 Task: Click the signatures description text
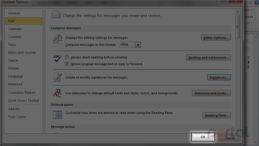(96, 77)
